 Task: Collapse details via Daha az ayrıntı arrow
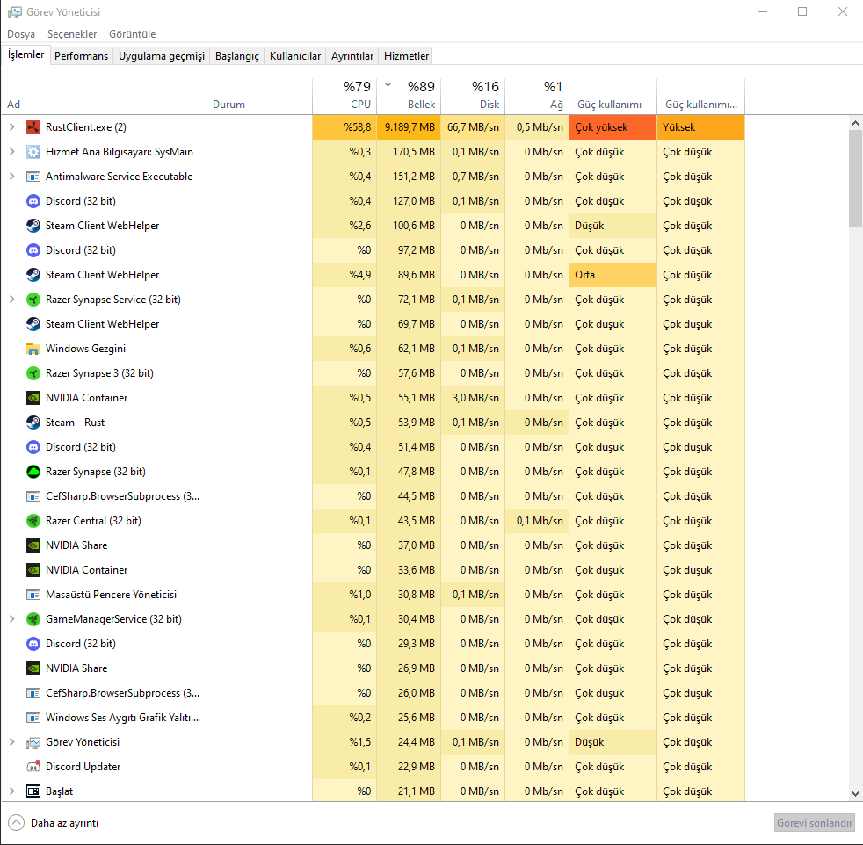pyautogui.click(x=17, y=822)
